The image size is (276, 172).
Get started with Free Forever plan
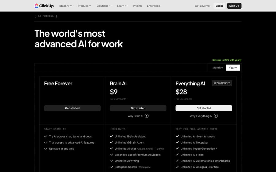click(x=72, y=108)
